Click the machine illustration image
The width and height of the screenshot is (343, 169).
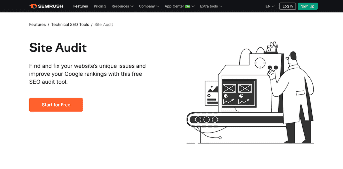tap(250, 92)
